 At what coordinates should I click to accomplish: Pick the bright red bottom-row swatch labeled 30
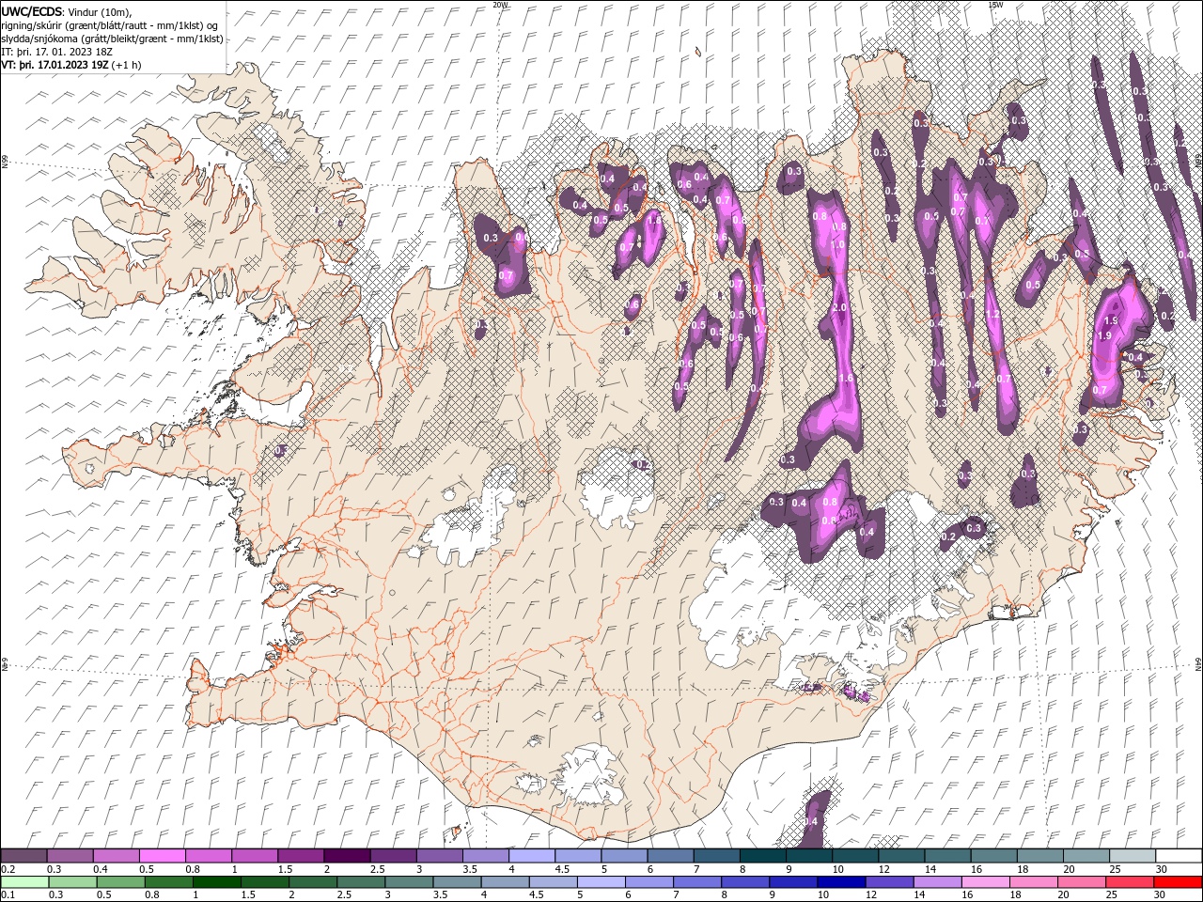pos(1180,881)
